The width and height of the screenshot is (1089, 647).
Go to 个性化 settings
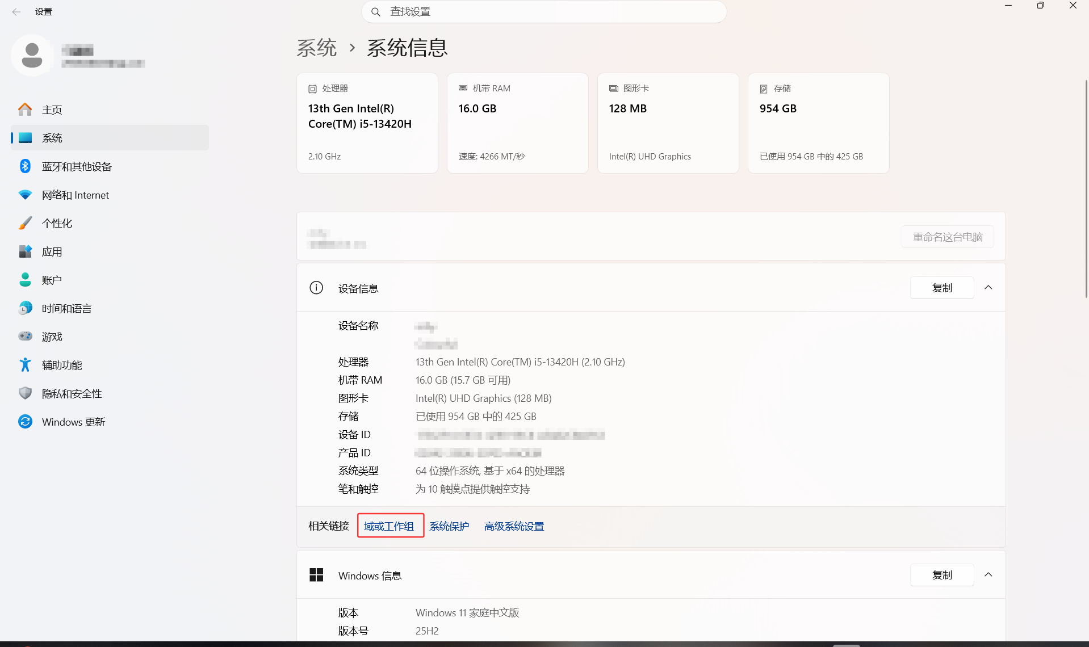(x=110, y=223)
